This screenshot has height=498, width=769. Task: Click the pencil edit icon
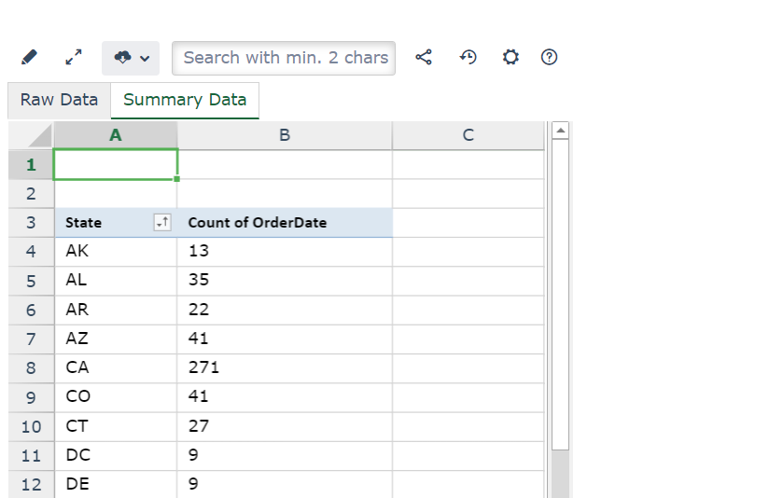30,57
